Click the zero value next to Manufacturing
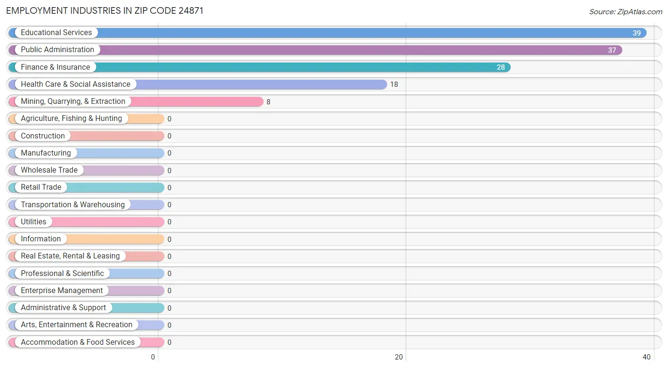Screen dimensions: 668x368 click(x=169, y=154)
